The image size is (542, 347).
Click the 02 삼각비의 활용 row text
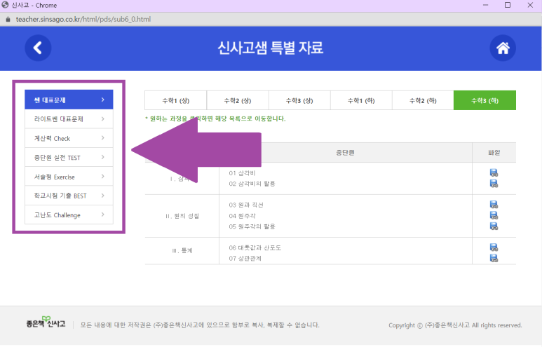(x=252, y=184)
